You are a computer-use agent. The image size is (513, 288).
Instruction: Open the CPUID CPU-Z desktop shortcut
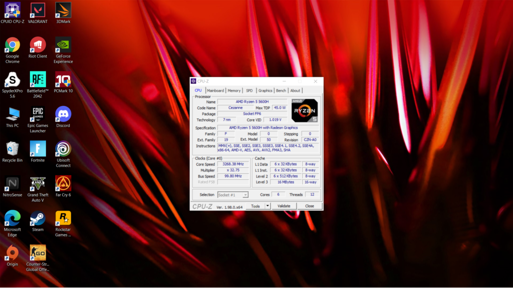13,13
